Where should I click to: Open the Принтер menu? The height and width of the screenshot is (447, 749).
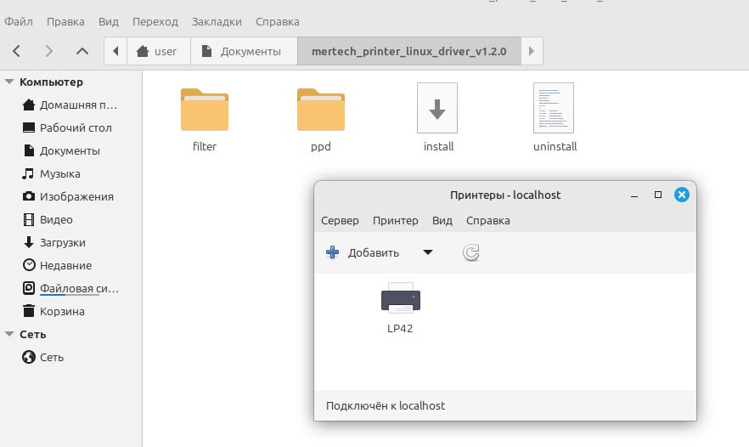395,220
